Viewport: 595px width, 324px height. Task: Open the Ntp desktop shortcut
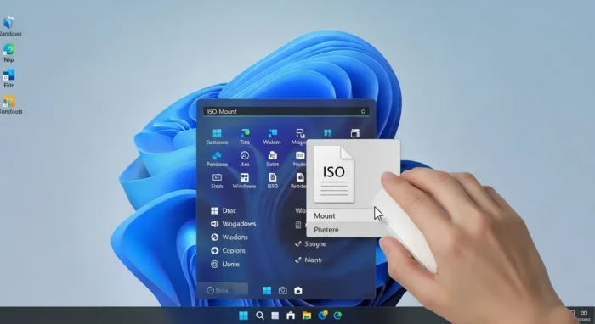8,53
